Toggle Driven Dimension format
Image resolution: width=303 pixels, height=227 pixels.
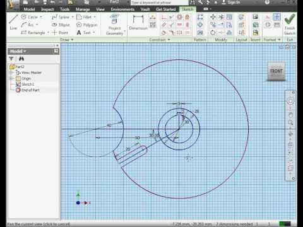(x=277, y=25)
